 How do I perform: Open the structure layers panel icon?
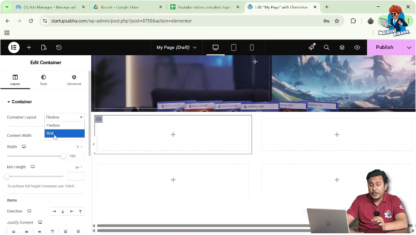coord(342,47)
